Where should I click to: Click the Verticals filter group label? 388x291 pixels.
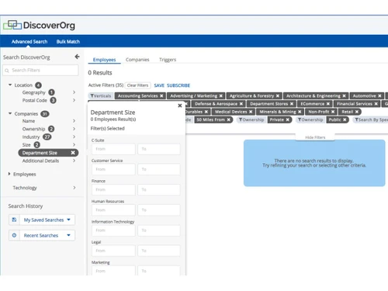tap(101, 95)
